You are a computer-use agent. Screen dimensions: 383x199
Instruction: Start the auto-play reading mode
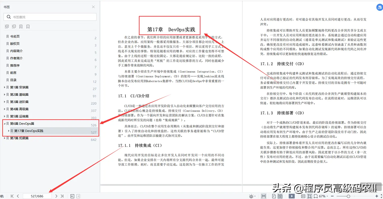coord(292,196)
